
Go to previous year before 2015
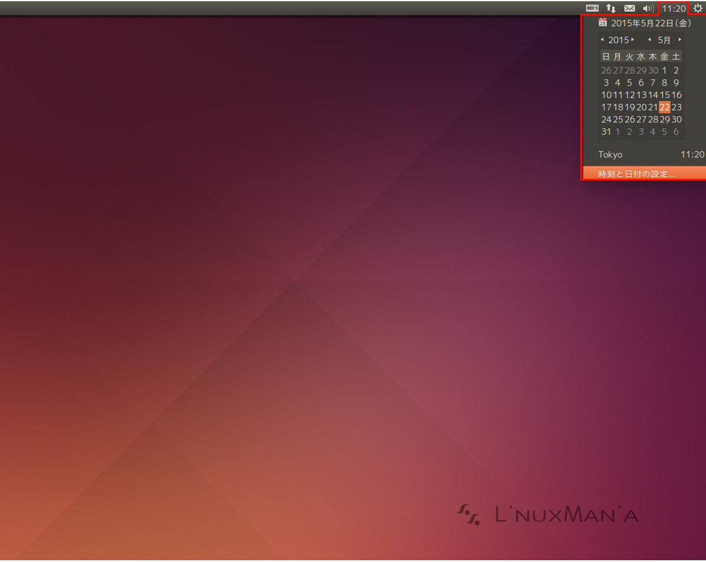[603, 40]
